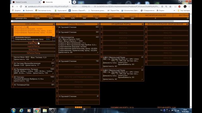
Task: Click the taskbar clock showing 22:47
Action: pos(185,110)
